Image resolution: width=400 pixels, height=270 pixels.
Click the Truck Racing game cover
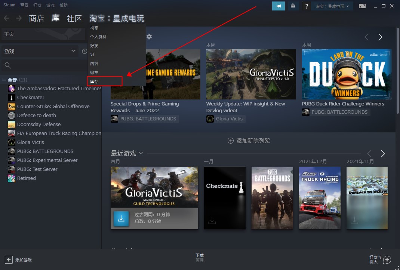click(x=320, y=198)
